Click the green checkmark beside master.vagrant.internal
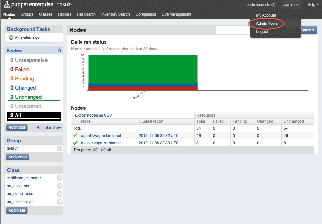The width and height of the screenshot is (322, 224). click(75, 143)
